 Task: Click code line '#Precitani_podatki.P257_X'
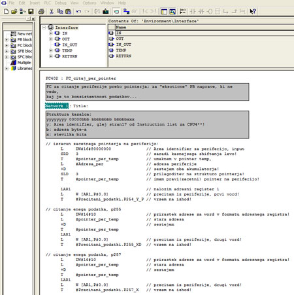point(107,290)
